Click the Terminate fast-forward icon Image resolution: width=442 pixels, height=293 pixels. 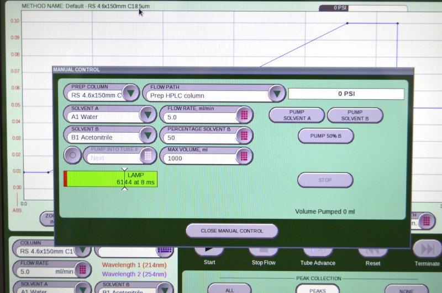[427, 249]
